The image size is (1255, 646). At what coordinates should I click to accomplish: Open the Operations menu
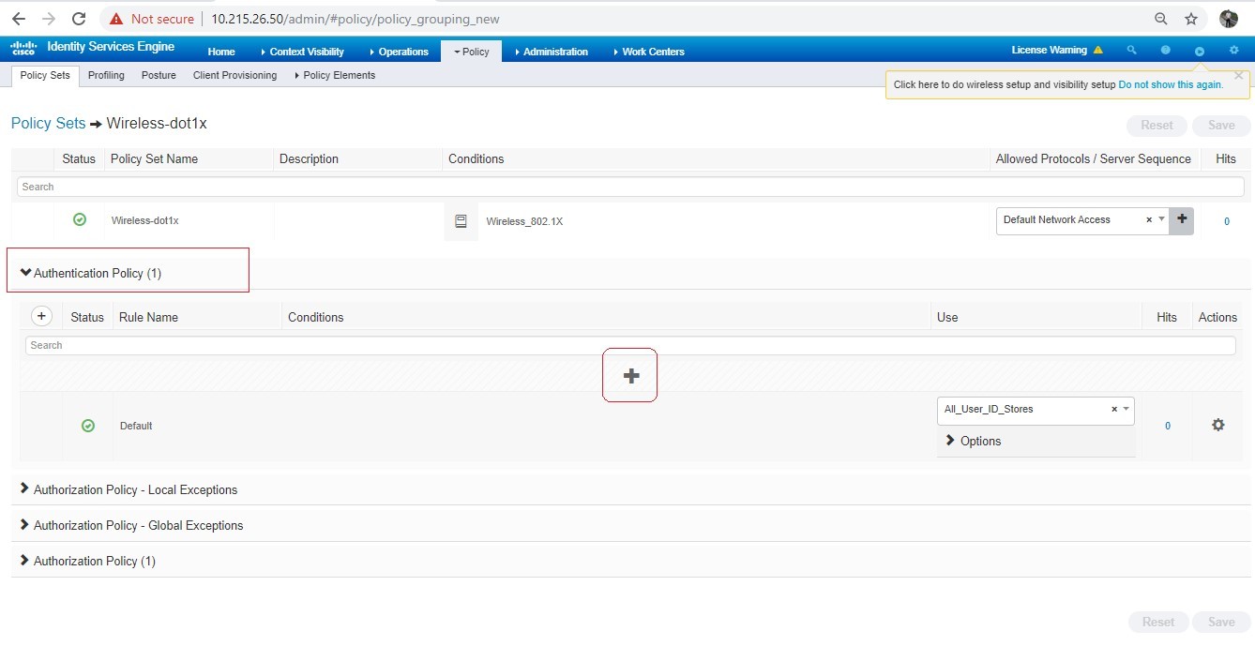(x=399, y=52)
